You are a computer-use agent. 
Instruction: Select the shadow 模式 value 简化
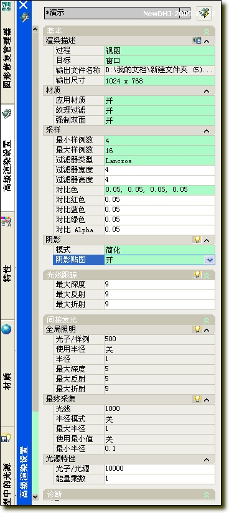[x=160, y=250]
